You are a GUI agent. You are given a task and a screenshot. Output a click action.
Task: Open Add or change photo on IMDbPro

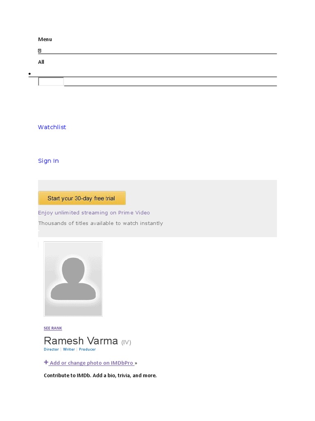click(91, 363)
